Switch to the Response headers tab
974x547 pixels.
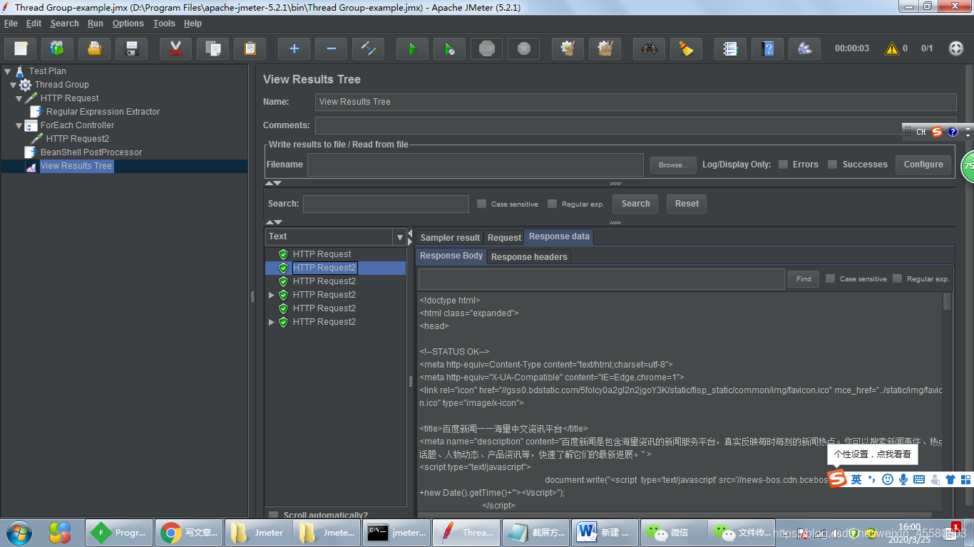pos(529,257)
